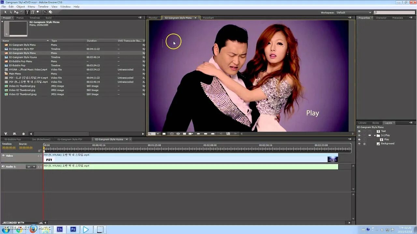Viewport: 417px width, 234px height.
Task: Select the Vertical Text tool
Action: pyautogui.click(x=33, y=12)
